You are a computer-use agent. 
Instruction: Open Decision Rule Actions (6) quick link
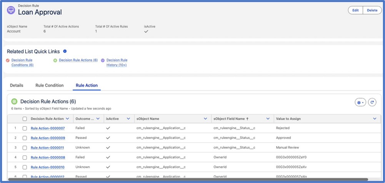tap(78, 60)
